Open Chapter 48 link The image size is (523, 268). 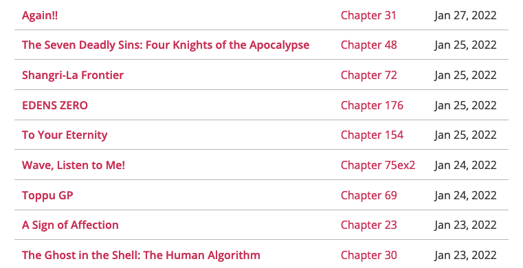coord(368,45)
